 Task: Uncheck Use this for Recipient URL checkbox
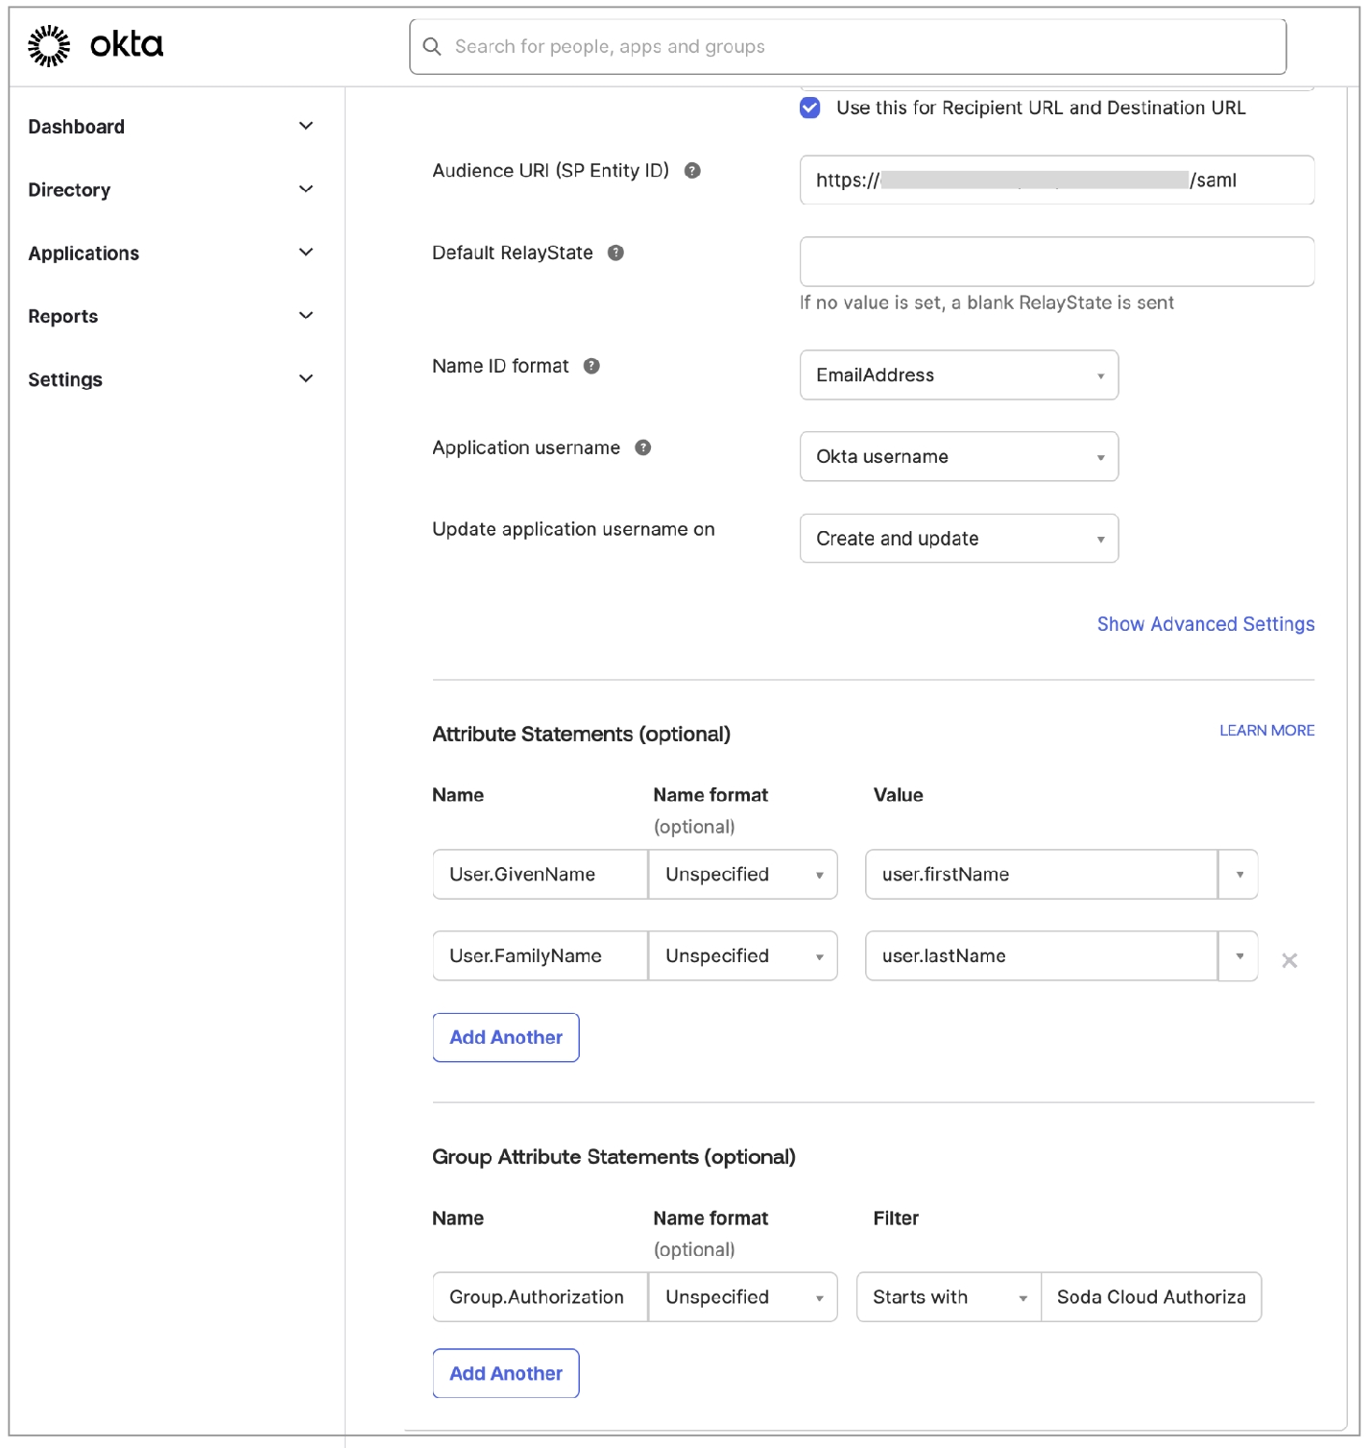[810, 108]
